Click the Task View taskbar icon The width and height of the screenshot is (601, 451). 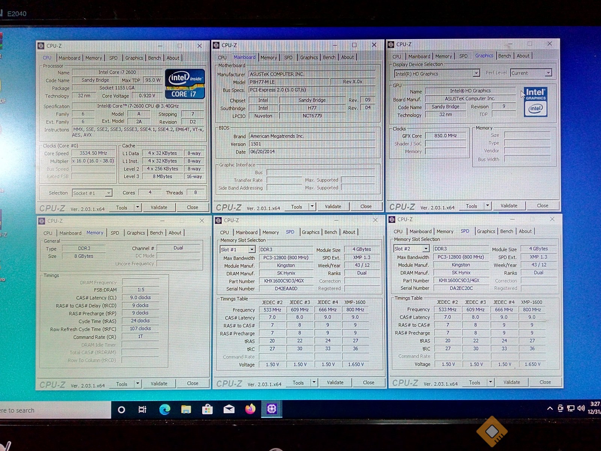click(142, 410)
